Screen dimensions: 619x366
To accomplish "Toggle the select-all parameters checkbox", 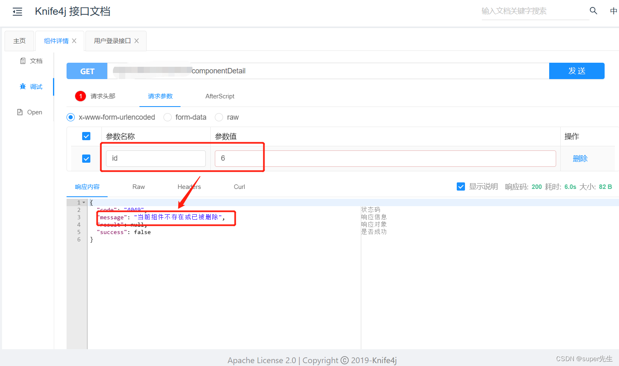I will (86, 136).
